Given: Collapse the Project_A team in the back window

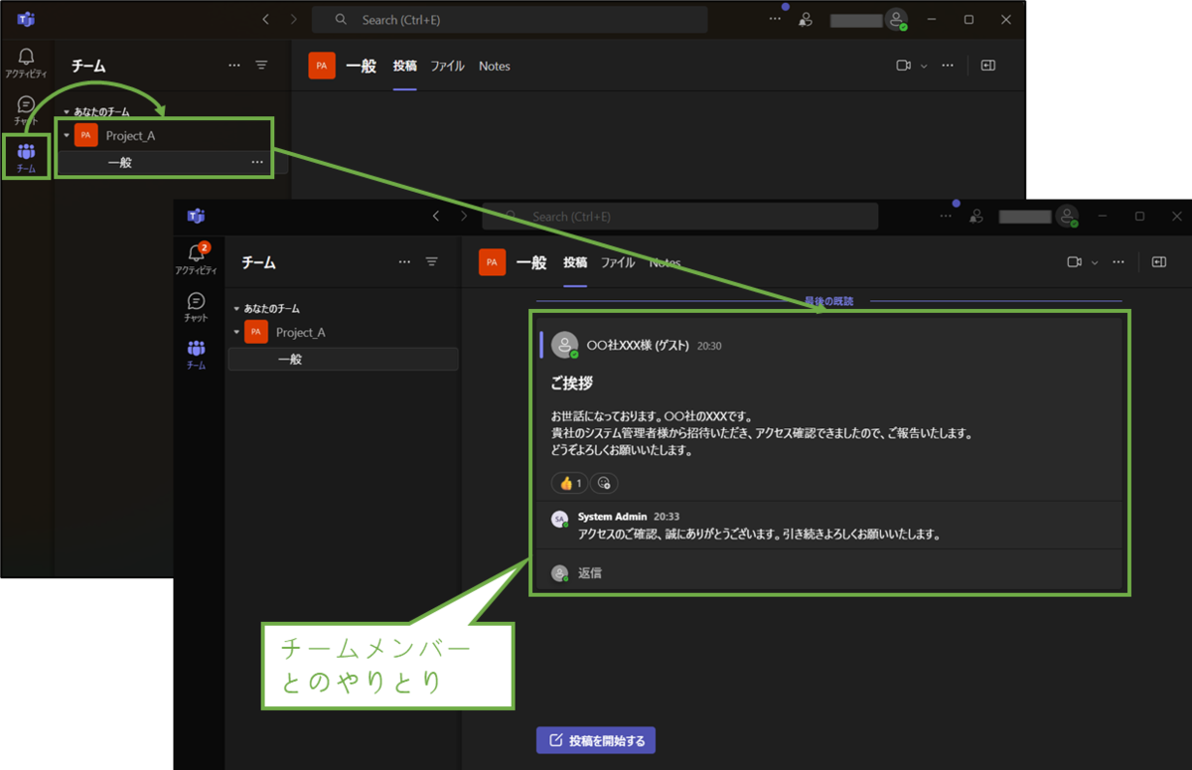Looking at the screenshot, I should pos(67,135).
